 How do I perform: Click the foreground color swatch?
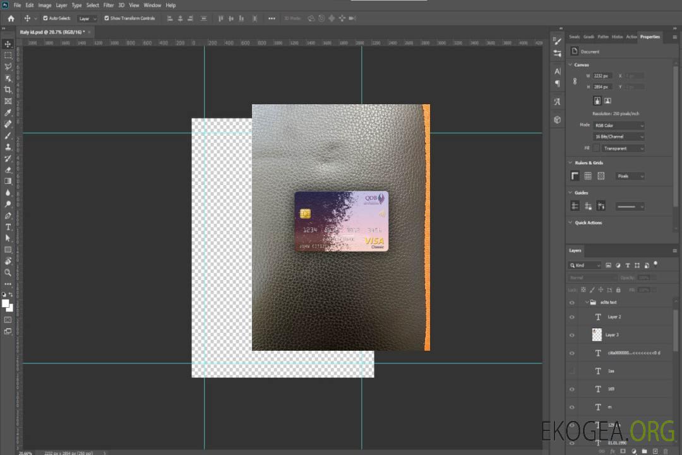pyautogui.click(x=6, y=303)
